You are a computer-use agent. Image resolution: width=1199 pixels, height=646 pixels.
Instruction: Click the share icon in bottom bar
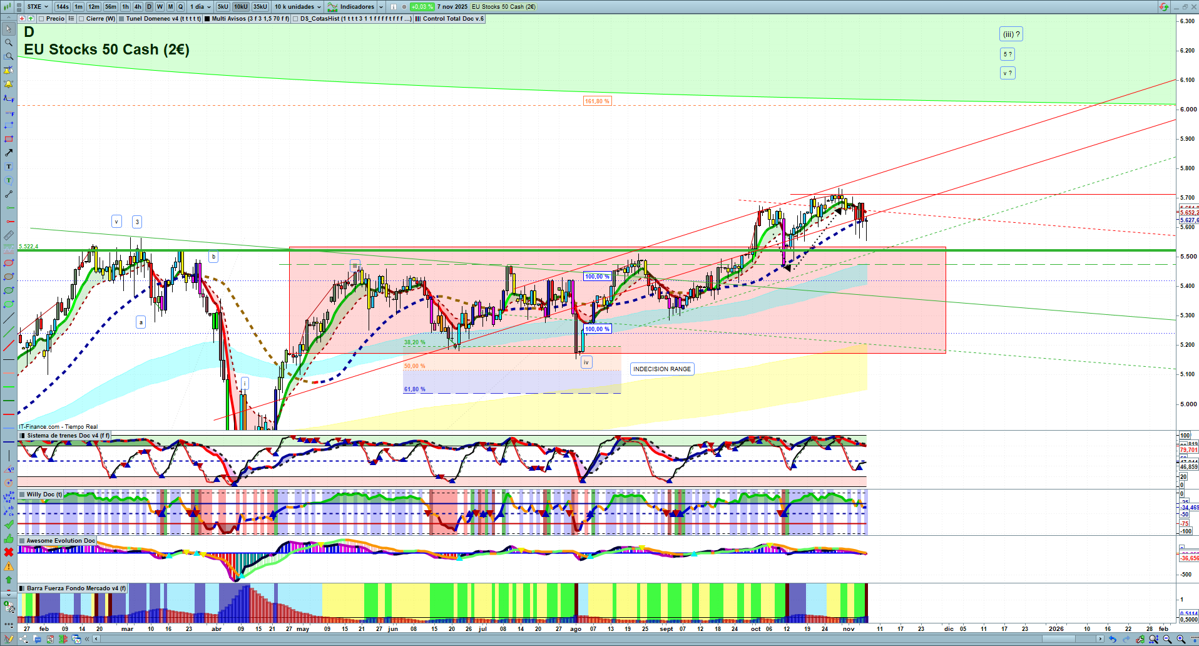[23, 639]
